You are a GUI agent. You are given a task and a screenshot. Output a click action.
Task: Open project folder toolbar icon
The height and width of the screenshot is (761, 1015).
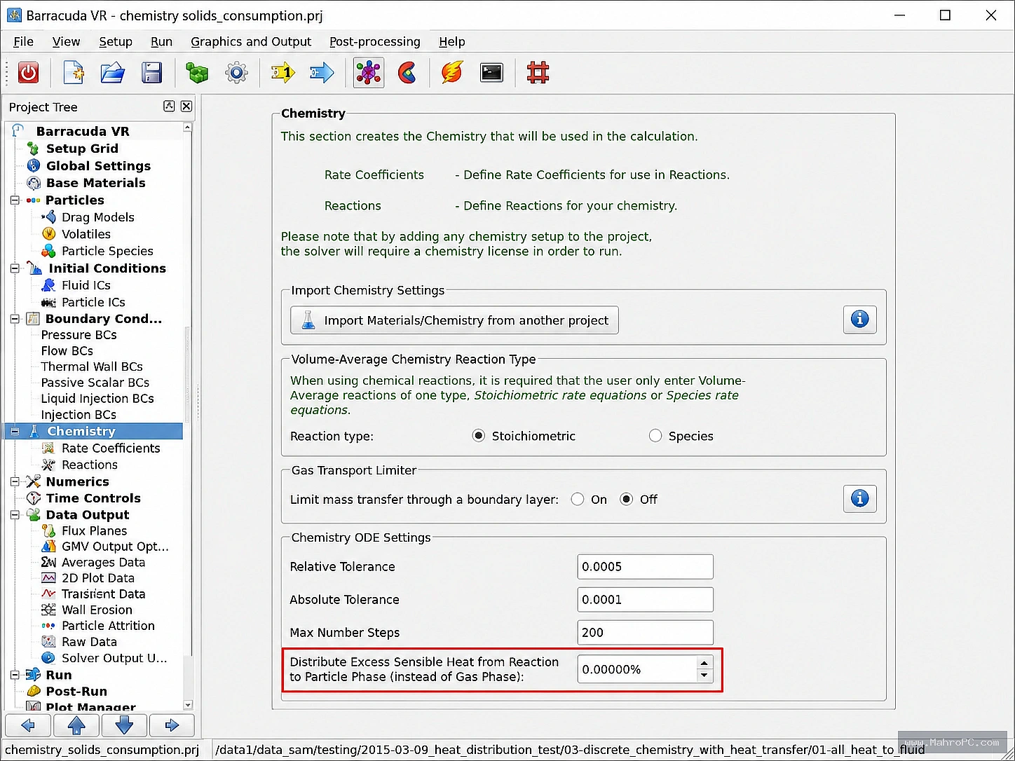click(112, 72)
